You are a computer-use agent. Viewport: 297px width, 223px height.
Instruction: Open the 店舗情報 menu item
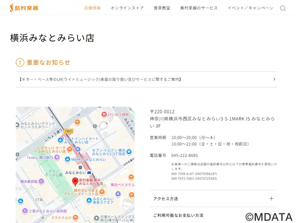coord(92,8)
